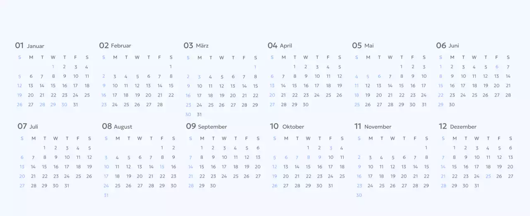Viewport: 530px width, 216px height.
Task: Open the 02 Februar month heading
Action: tap(115, 46)
